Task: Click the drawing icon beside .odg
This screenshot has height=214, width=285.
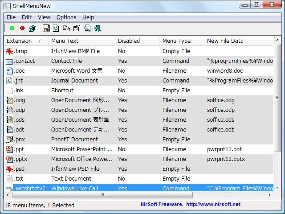Action: click(x=10, y=100)
